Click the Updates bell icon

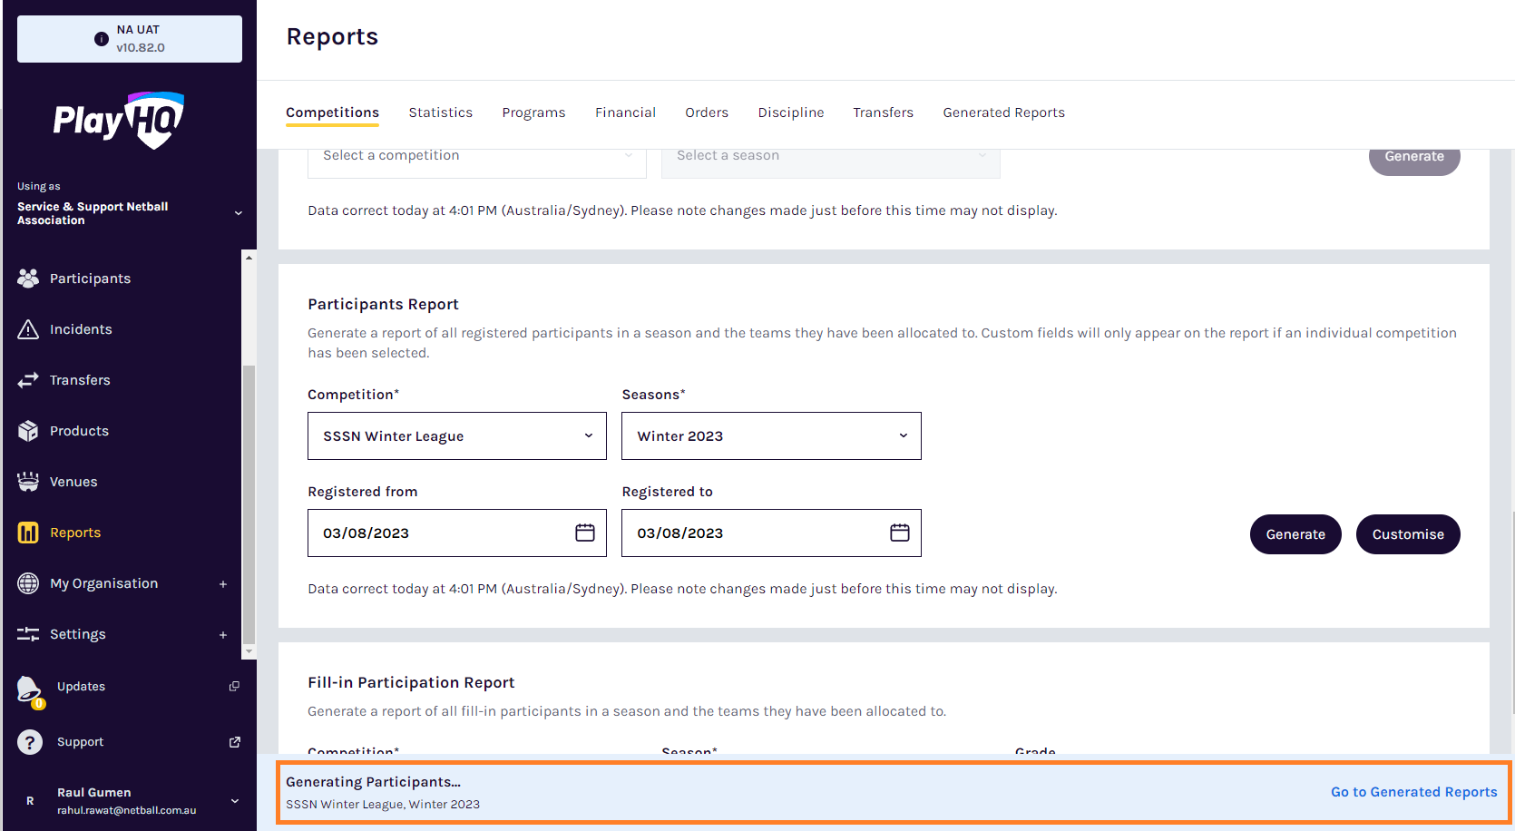30,690
